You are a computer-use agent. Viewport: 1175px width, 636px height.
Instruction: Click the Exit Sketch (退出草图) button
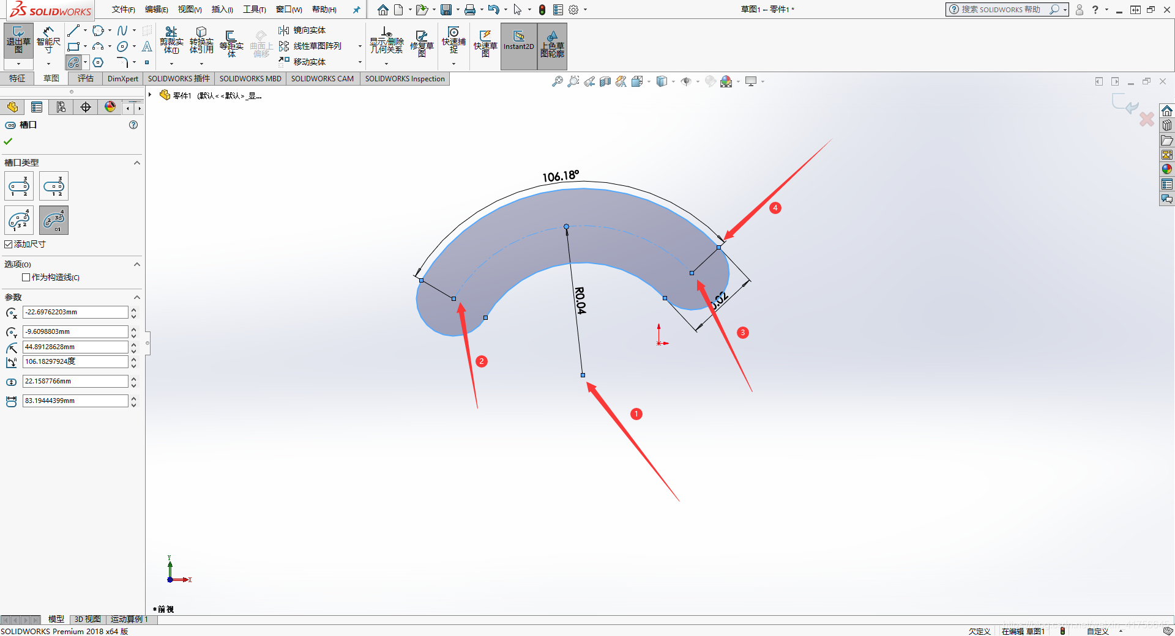click(18, 41)
